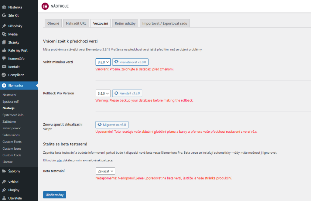Open Rate my Post menu label
Image resolution: width=311 pixels, height=201 pixels.
point(18,50)
